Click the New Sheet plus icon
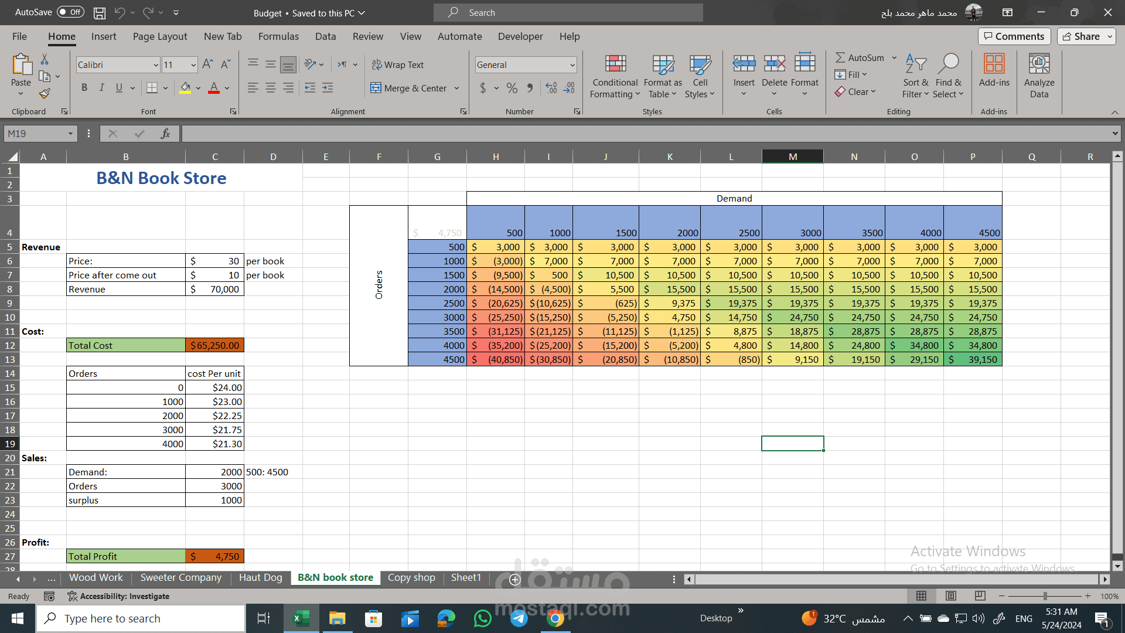This screenshot has height=633, width=1125. [514, 579]
